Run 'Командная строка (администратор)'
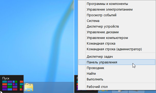The height and width of the screenshot is (93, 156). point(117,49)
